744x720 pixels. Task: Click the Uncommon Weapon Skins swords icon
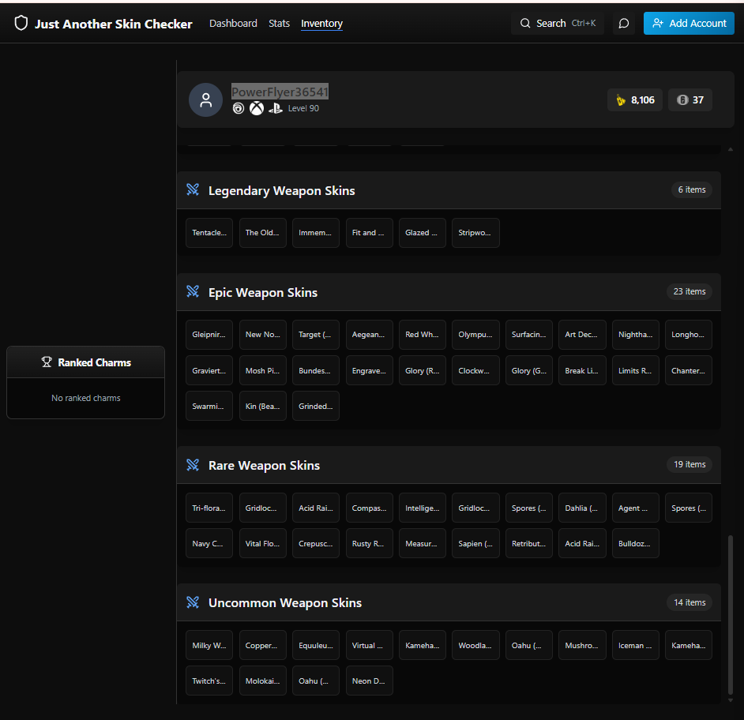pyautogui.click(x=193, y=602)
